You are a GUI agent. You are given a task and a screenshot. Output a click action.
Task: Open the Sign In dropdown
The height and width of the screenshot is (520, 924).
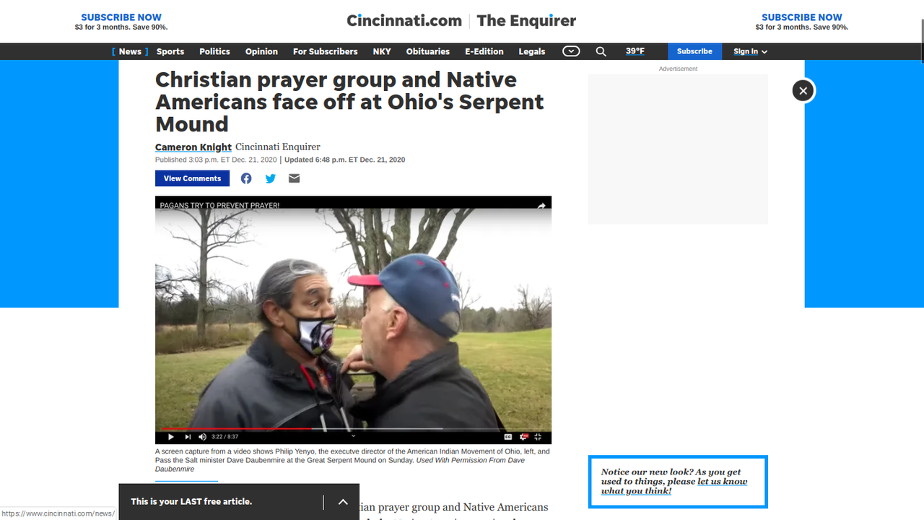pos(750,51)
